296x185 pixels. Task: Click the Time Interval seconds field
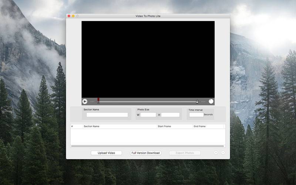(196, 115)
